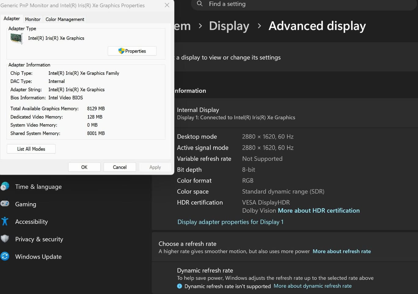Open adapter Properties button

[x=132, y=51]
